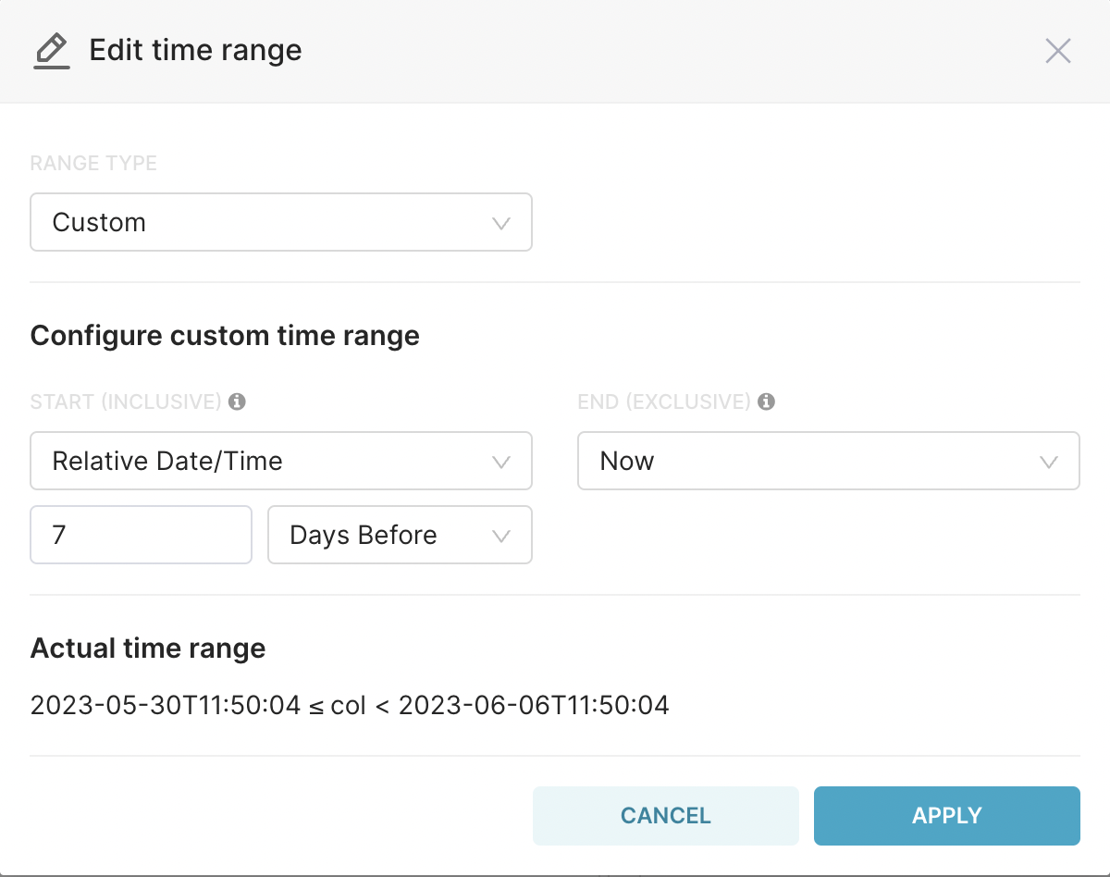The height and width of the screenshot is (877, 1110).
Task: Open the start dropdown showing Relative Date/Time
Action: click(281, 461)
